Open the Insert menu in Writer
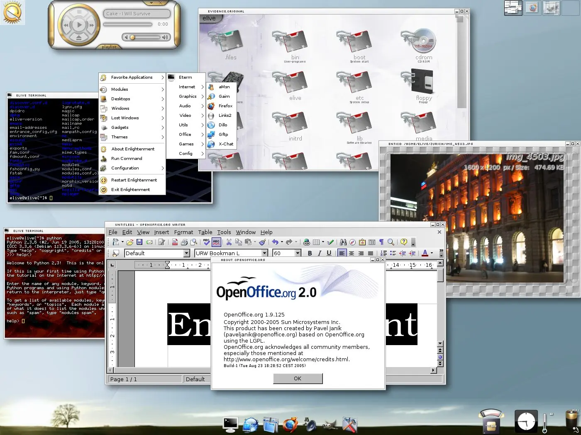581x435 pixels. [161, 232]
